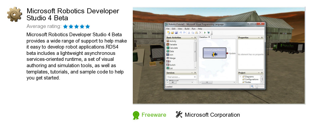Open the Services panel dropdown arrow
312x130 pixels.
click(192, 73)
